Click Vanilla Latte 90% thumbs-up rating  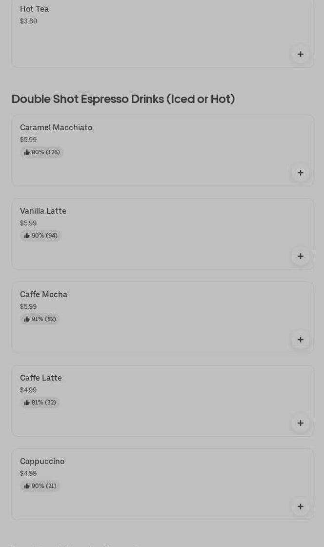40,236
